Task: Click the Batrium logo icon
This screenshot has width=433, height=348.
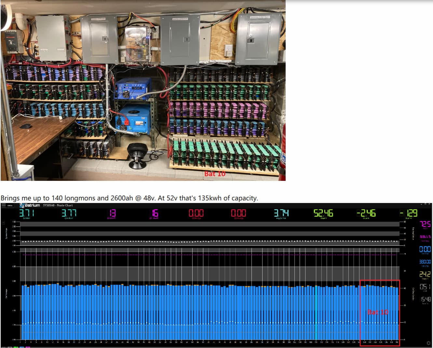Action: [x=22, y=205]
